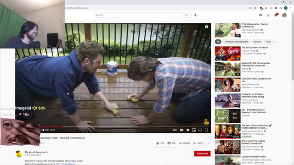Click the search magnifier button
This screenshot has height=165, width=294.
(x=187, y=15)
